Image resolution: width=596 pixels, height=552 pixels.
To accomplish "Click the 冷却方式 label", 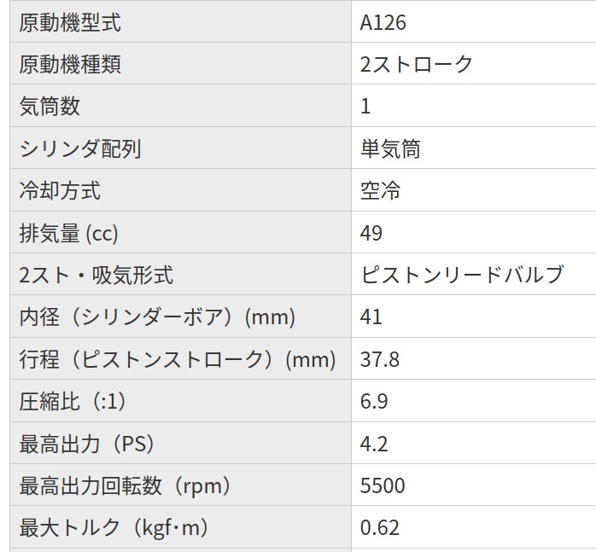I will 60,191.
